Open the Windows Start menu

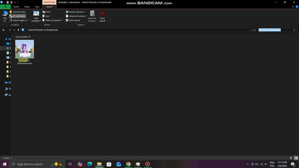pos(5,164)
